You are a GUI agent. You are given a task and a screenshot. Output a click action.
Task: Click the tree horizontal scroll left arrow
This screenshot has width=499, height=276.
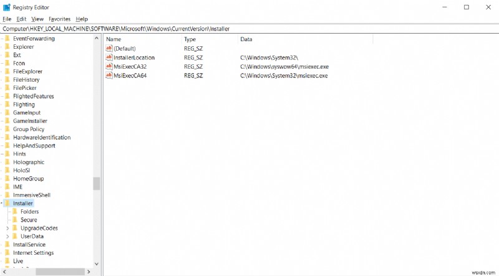[x=4, y=272]
